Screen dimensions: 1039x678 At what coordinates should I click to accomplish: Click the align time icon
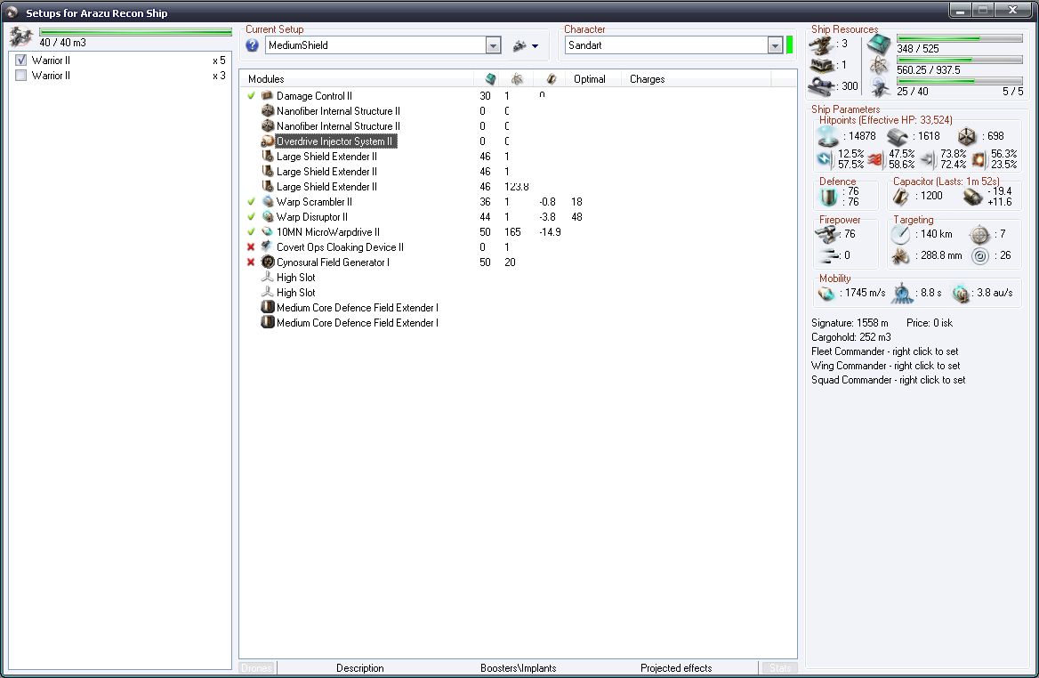(902, 293)
